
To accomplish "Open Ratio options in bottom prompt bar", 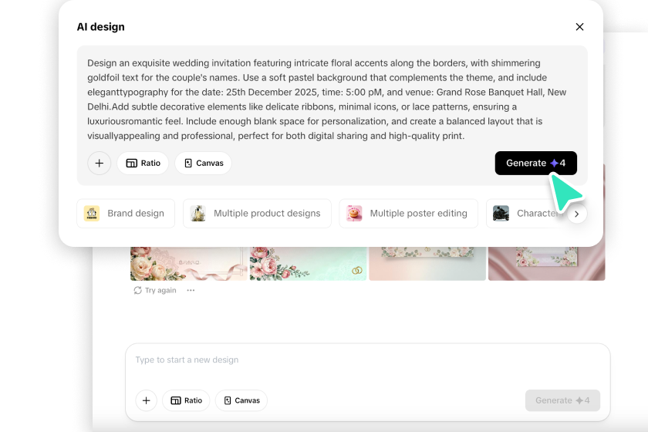I will tap(186, 400).
